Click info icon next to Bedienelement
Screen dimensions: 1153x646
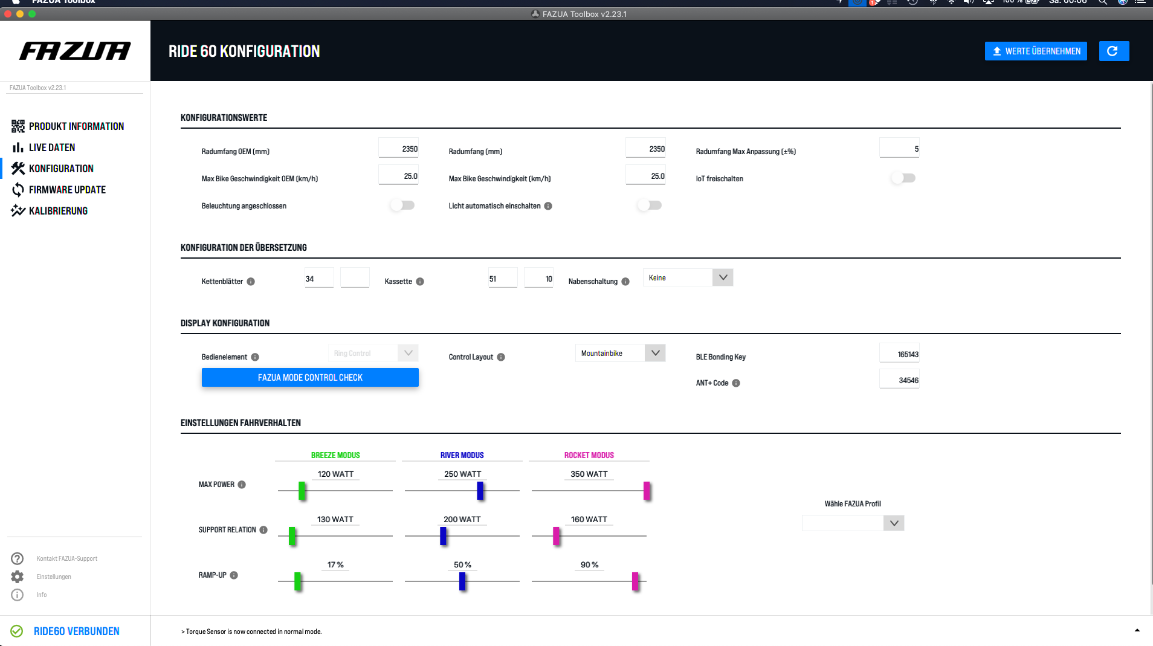tap(255, 357)
